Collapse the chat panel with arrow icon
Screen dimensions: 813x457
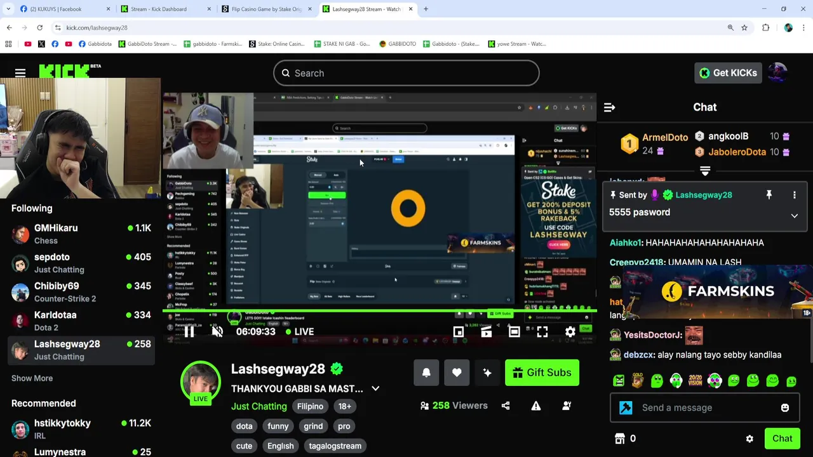click(609, 107)
